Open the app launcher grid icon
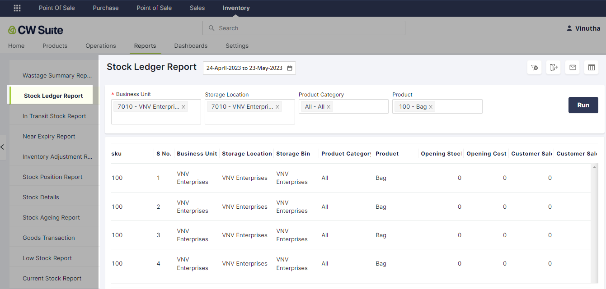 tap(17, 8)
